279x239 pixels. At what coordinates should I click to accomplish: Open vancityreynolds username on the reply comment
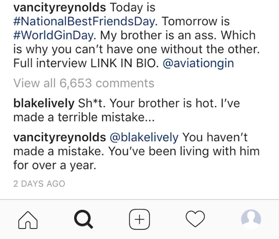60,137
